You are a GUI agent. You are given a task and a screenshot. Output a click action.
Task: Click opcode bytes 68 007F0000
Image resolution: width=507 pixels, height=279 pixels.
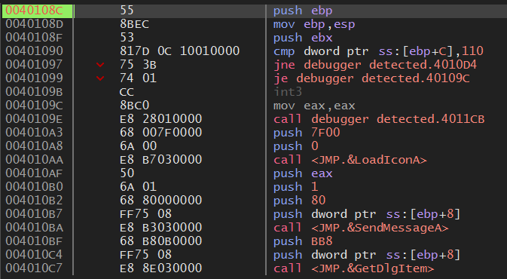160,133
